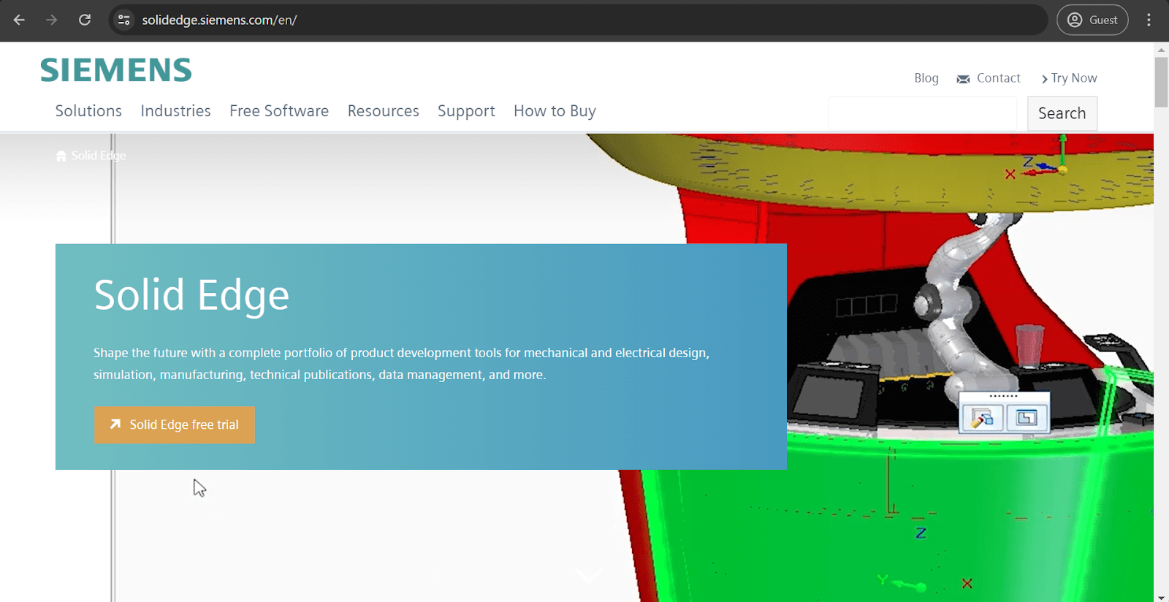Open the Guest profile menu
The width and height of the screenshot is (1169, 602).
click(x=1092, y=20)
